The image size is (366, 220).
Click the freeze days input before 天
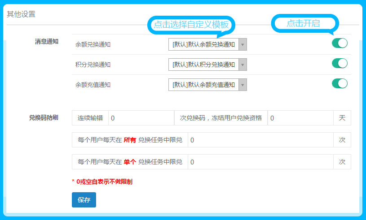[x=300, y=118]
